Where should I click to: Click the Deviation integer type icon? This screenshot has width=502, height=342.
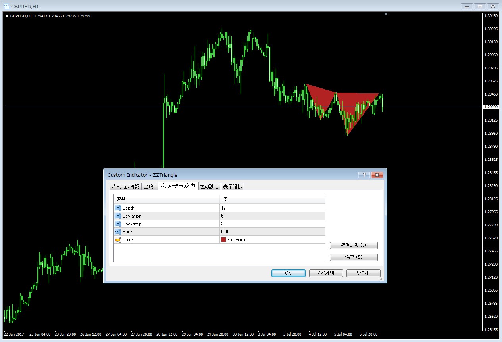click(118, 216)
